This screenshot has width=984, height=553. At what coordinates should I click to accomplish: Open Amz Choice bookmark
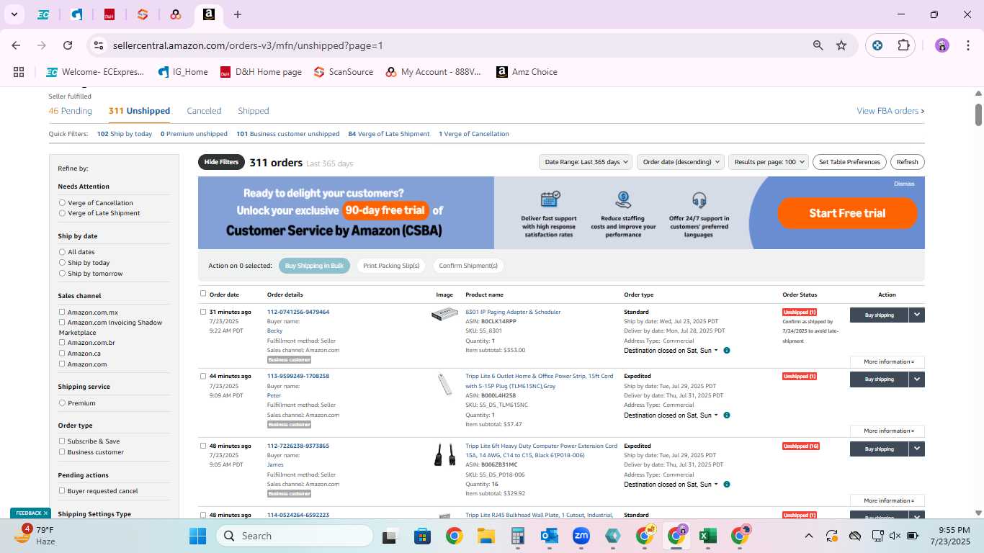(x=527, y=72)
